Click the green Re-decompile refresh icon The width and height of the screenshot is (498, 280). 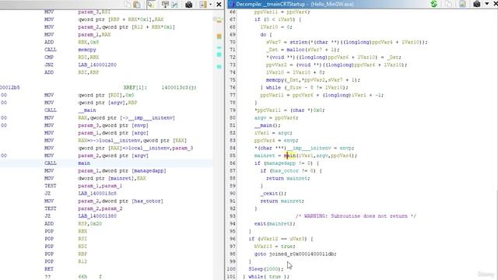[434, 4]
